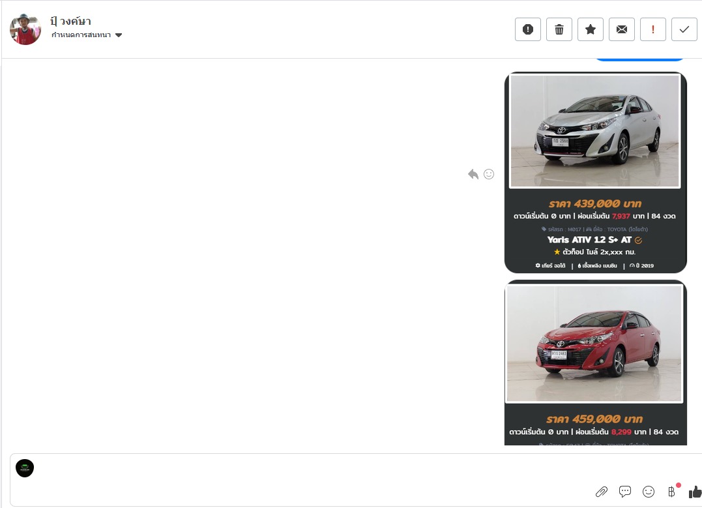This screenshot has width=702, height=508.
Task: Open the กำหนดการสนทนา dropdown
Action: [81, 35]
